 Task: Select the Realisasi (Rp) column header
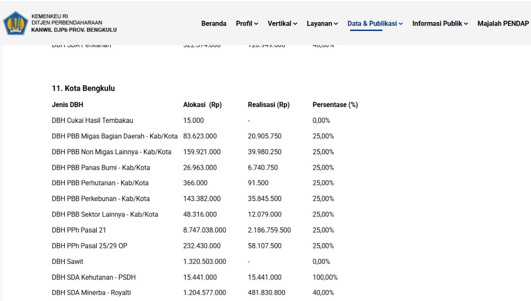pyautogui.click(x=269, y=105)
